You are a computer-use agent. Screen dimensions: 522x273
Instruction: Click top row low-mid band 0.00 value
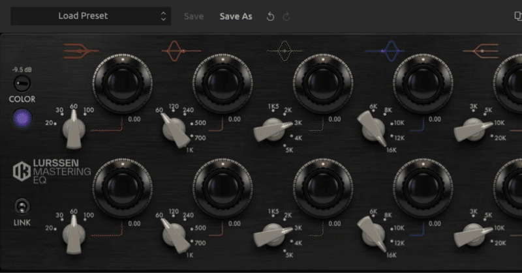[x=234, y=119]
